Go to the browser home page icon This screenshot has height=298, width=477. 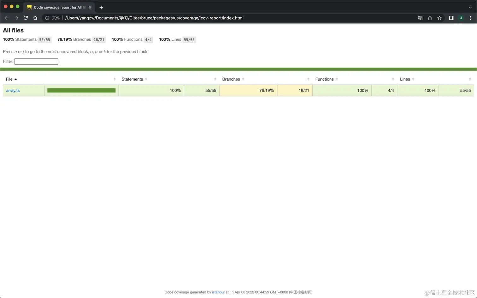(35, 18)
